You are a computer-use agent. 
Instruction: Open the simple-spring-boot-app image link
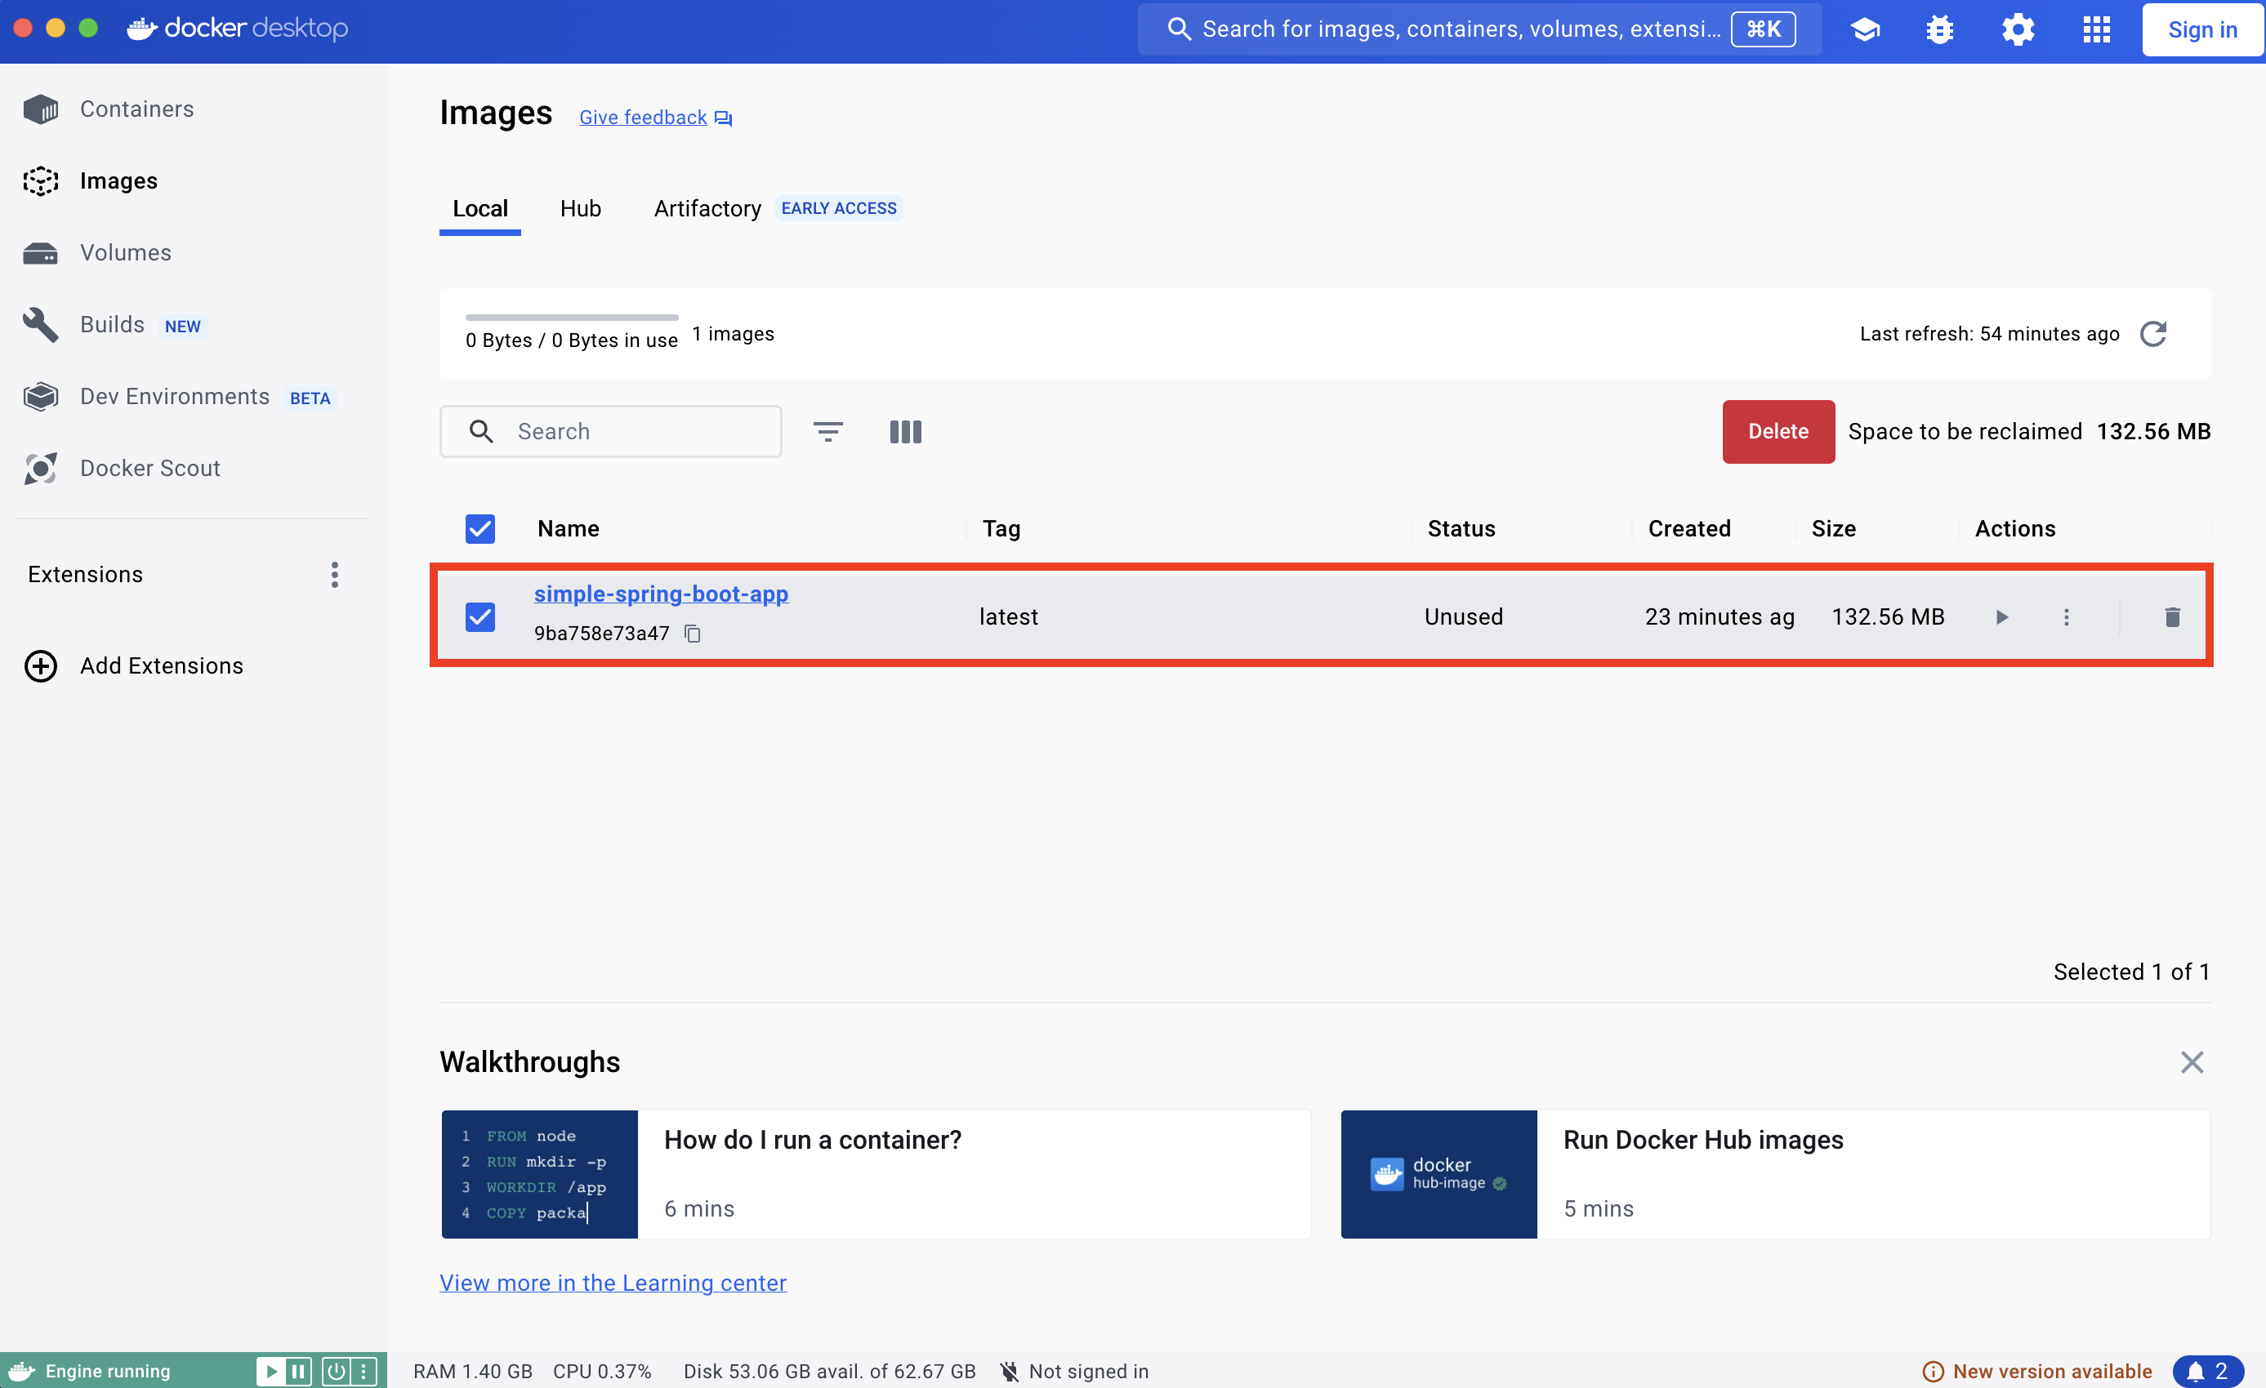(660, 594)
